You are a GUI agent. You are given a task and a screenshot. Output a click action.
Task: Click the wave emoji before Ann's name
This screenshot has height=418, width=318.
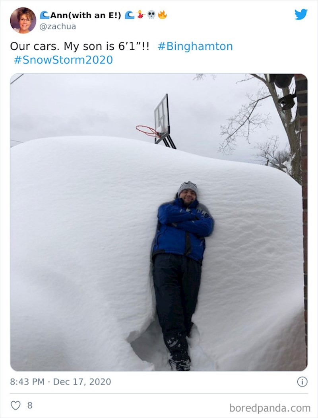pyautogui.click(x=45, y=15)
